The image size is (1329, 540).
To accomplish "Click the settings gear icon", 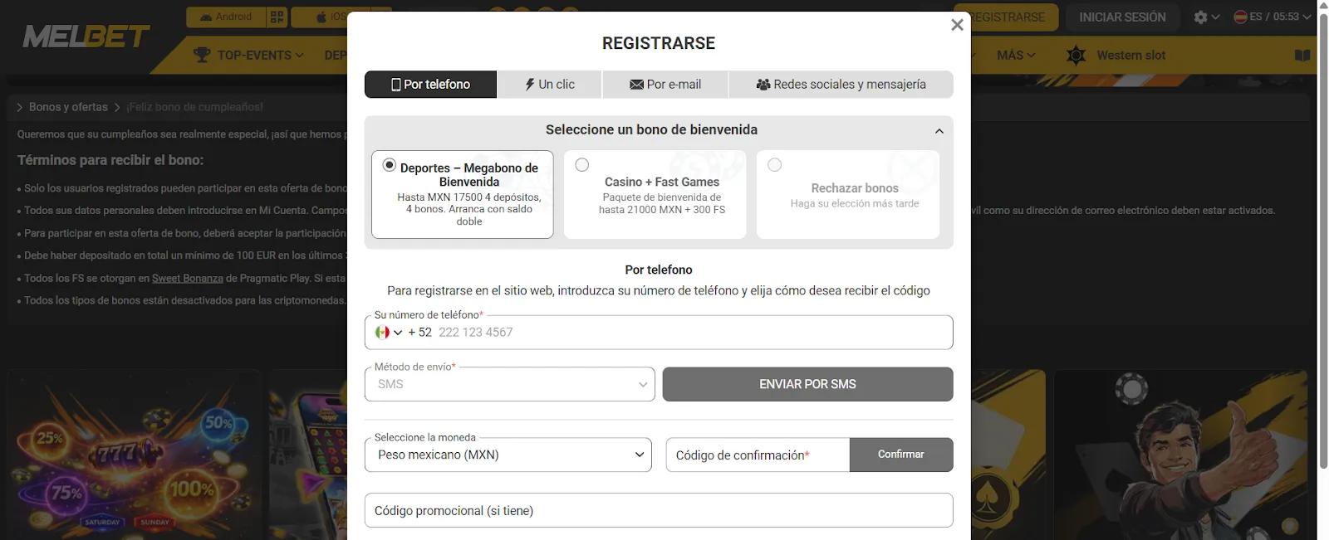I will (x=1200, y=16).
